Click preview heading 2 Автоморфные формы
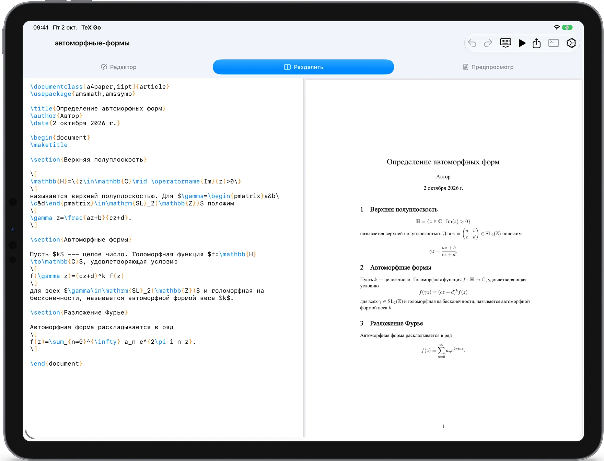The width and height of the screenshot is (604, 461). coord(396,268)
